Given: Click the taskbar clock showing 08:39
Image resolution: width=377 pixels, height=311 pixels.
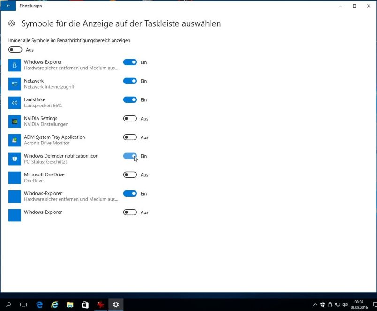Looking at the screenshot, I should tap(359, 304).
